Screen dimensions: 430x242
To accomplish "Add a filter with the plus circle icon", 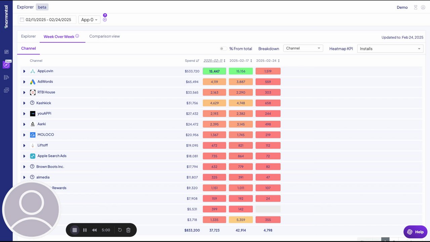I will [105, 20].
